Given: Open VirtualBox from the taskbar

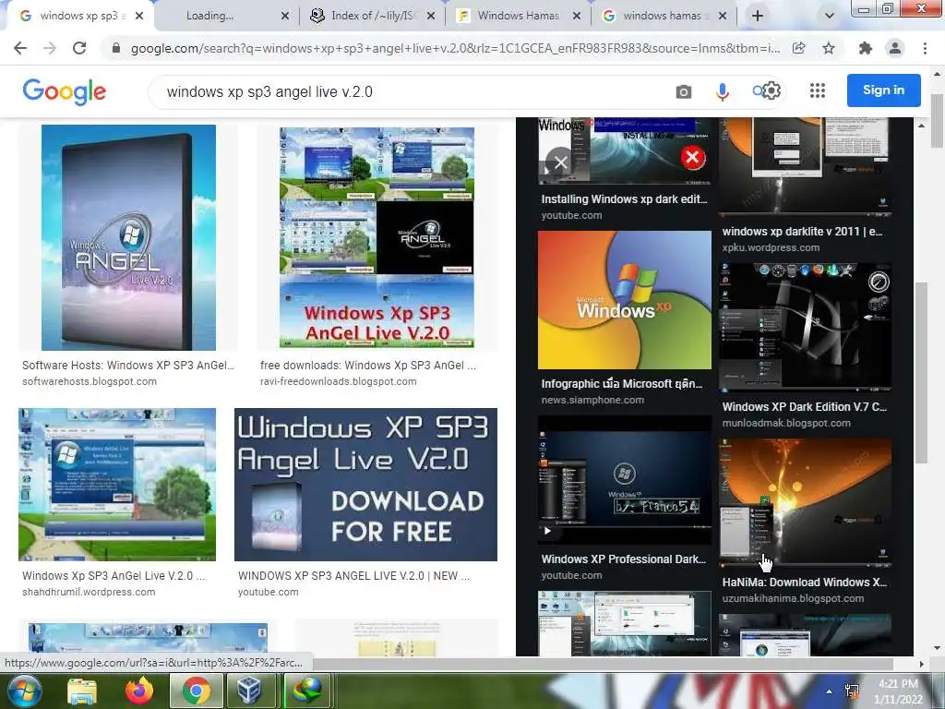Looking at the screenshot, I should point(249,691).
